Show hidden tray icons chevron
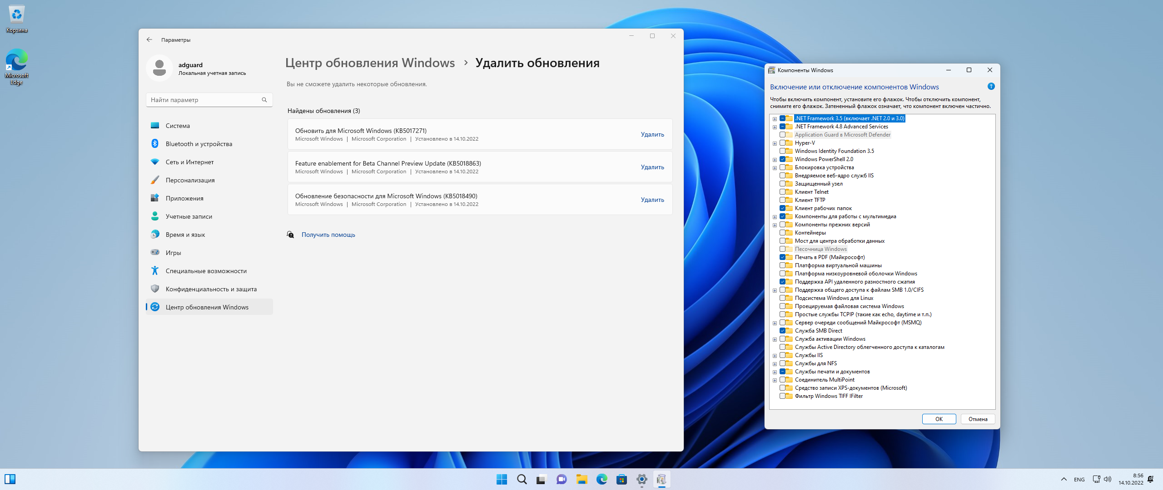This screenshot has width=1163, height=490. (x=1064, y=479)
